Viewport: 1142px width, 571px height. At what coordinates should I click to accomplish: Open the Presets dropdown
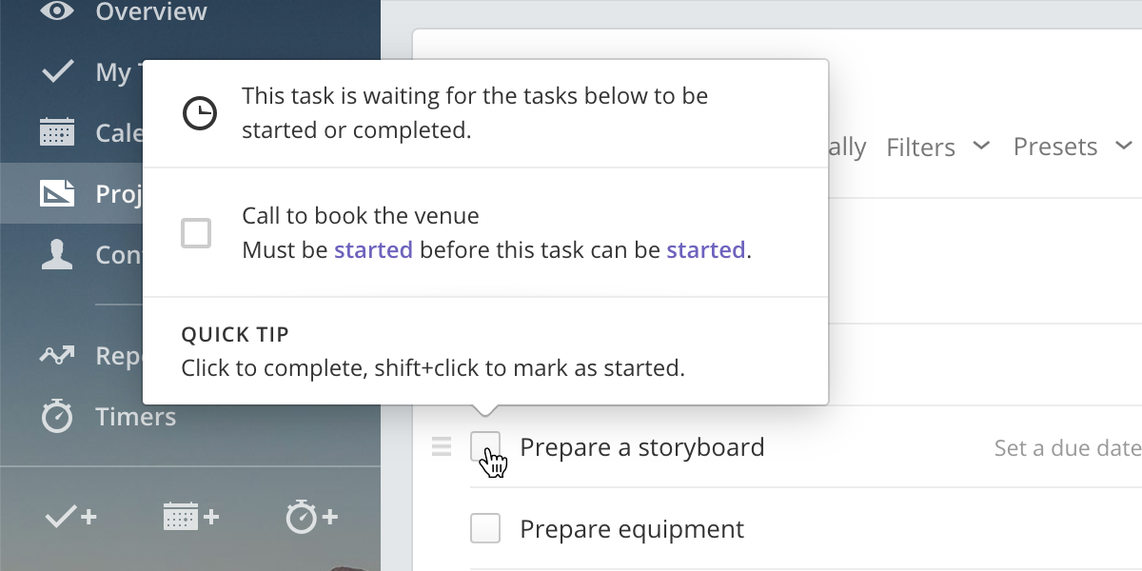[1073, 147]
